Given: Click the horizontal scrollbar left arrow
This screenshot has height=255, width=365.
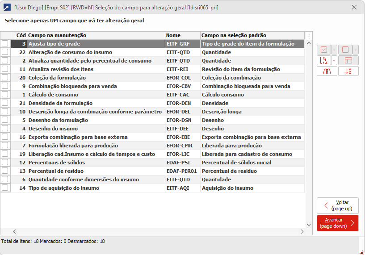Looking at the screenshot, I should (14, 231).
